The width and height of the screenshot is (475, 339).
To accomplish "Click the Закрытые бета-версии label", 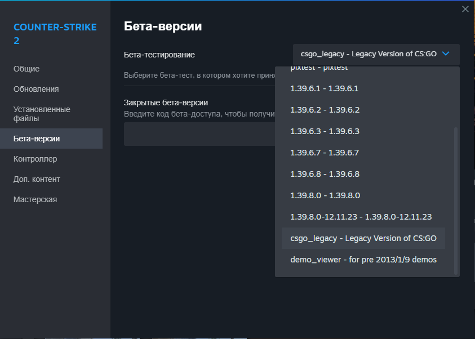I will [166, 102].
